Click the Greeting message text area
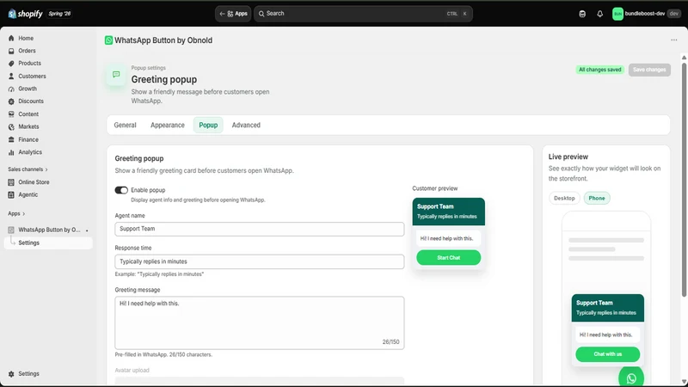 click(260, 323)
